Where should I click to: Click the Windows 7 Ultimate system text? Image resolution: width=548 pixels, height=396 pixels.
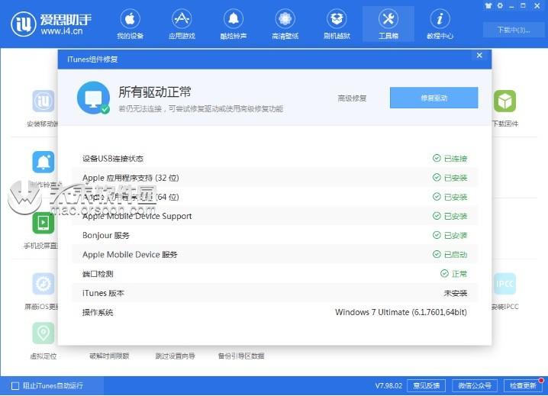point(401,312)
